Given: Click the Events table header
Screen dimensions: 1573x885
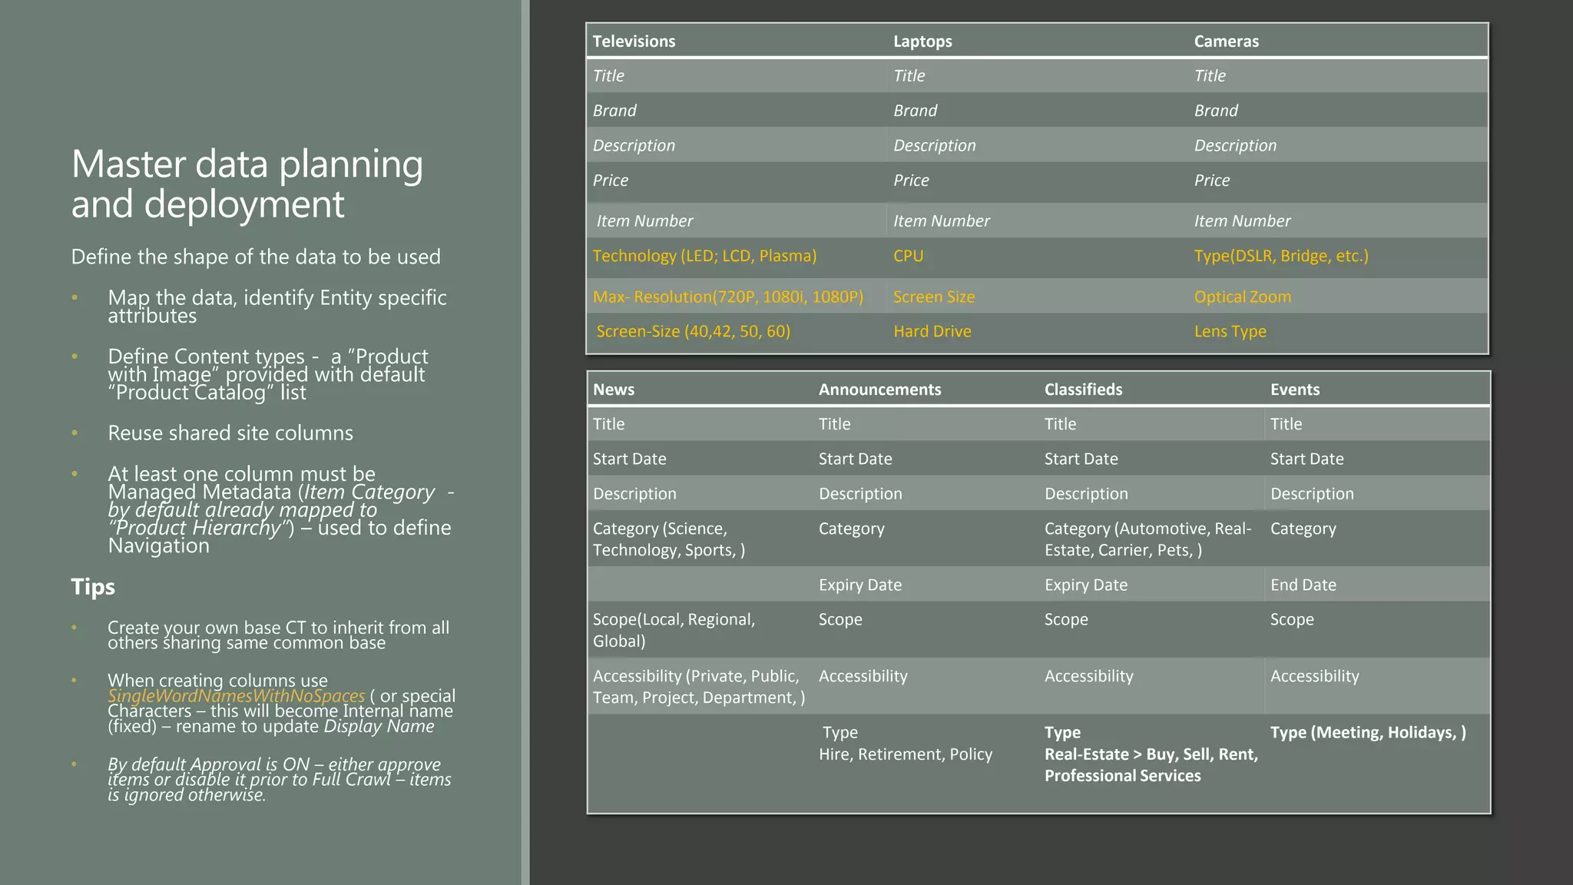Looking at the screenshot, I should 1295,389.
